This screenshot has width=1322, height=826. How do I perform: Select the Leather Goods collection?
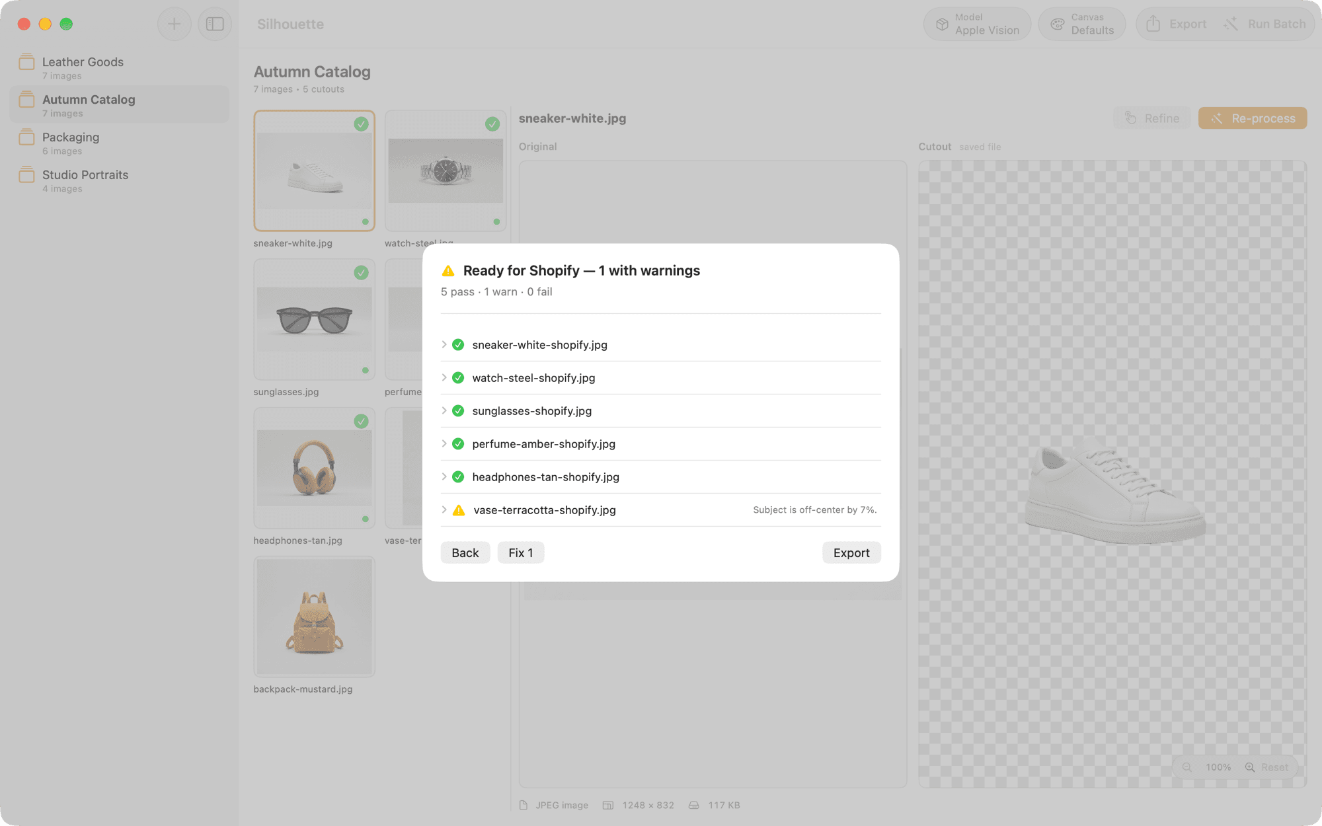119,67
